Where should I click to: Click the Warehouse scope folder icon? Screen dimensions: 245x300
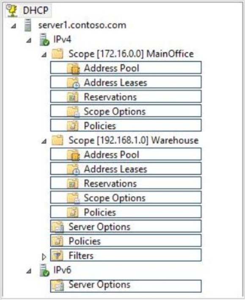pyautogui.click(x=58, y=140)
